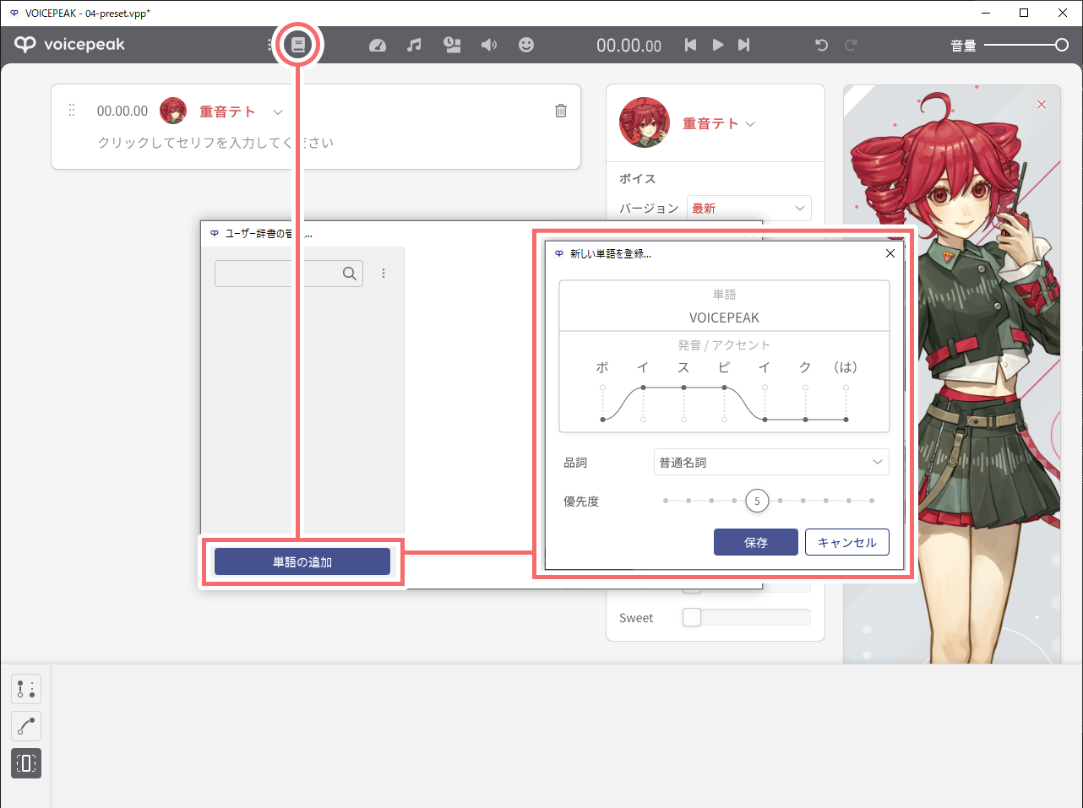Open the speed gauge settings icon
Image resolution: width=1083 pixels, height=808 pixels.
(x=378, y=45)
